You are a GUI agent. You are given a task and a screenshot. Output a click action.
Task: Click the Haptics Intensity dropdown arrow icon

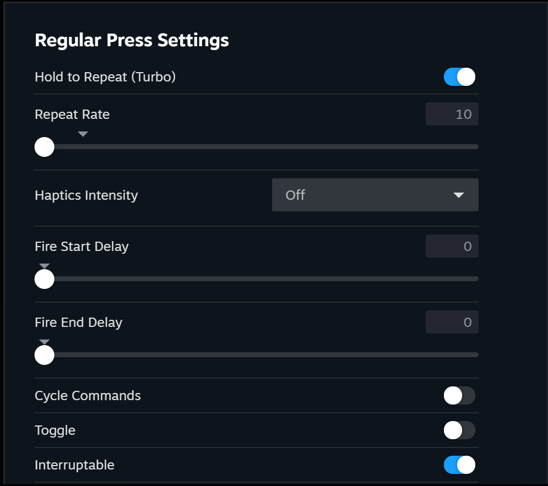458,195
